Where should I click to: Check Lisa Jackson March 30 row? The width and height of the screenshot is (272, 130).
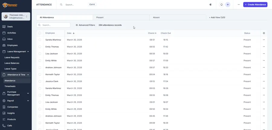click(x=40, y=54)
